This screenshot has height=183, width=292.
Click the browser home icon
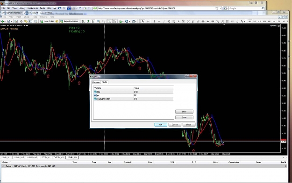(x=80, y=8)
